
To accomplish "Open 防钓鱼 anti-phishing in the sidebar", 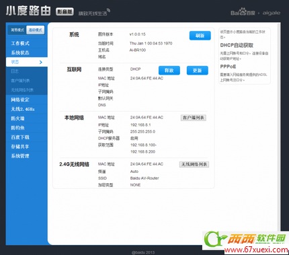I will (x=17, y=128).
